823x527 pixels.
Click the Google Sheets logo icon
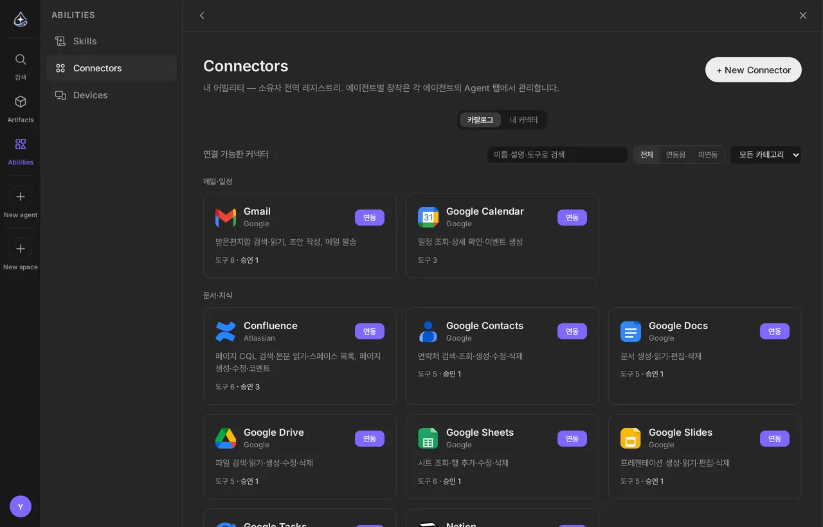[x=428, y=438]
